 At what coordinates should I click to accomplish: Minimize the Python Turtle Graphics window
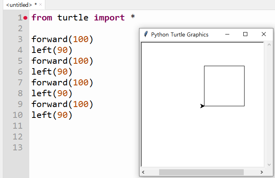227,34
